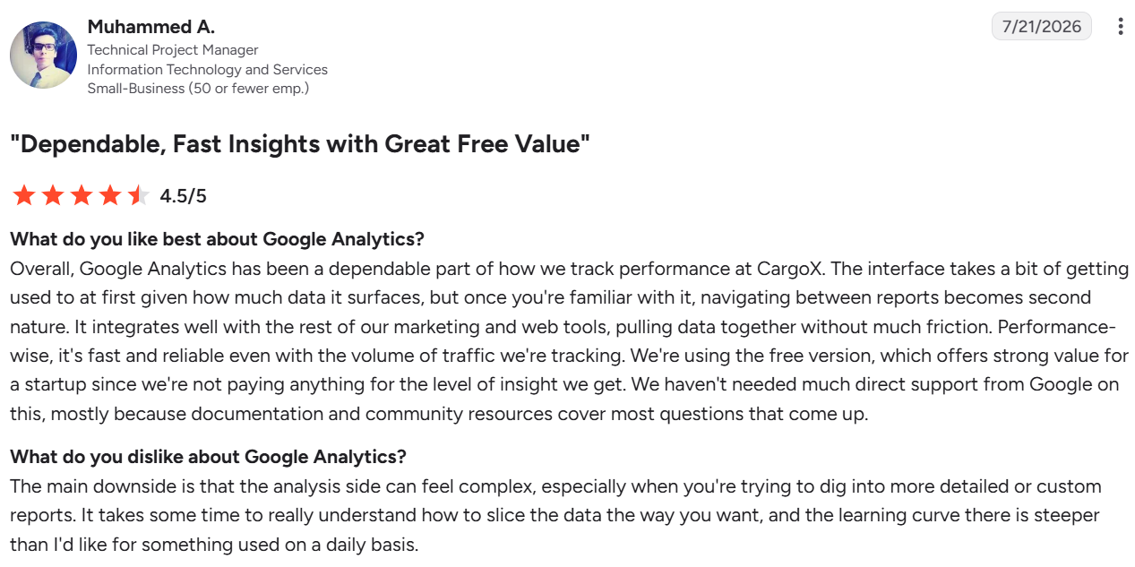Click the fourth rating star

[x=109, y=195]
